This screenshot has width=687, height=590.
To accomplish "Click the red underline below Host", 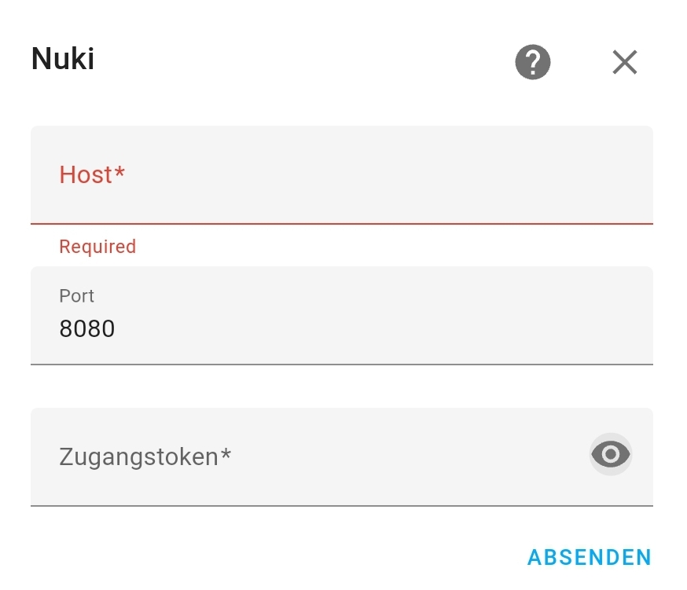I will pyautogui.click(x=341, y=224).
